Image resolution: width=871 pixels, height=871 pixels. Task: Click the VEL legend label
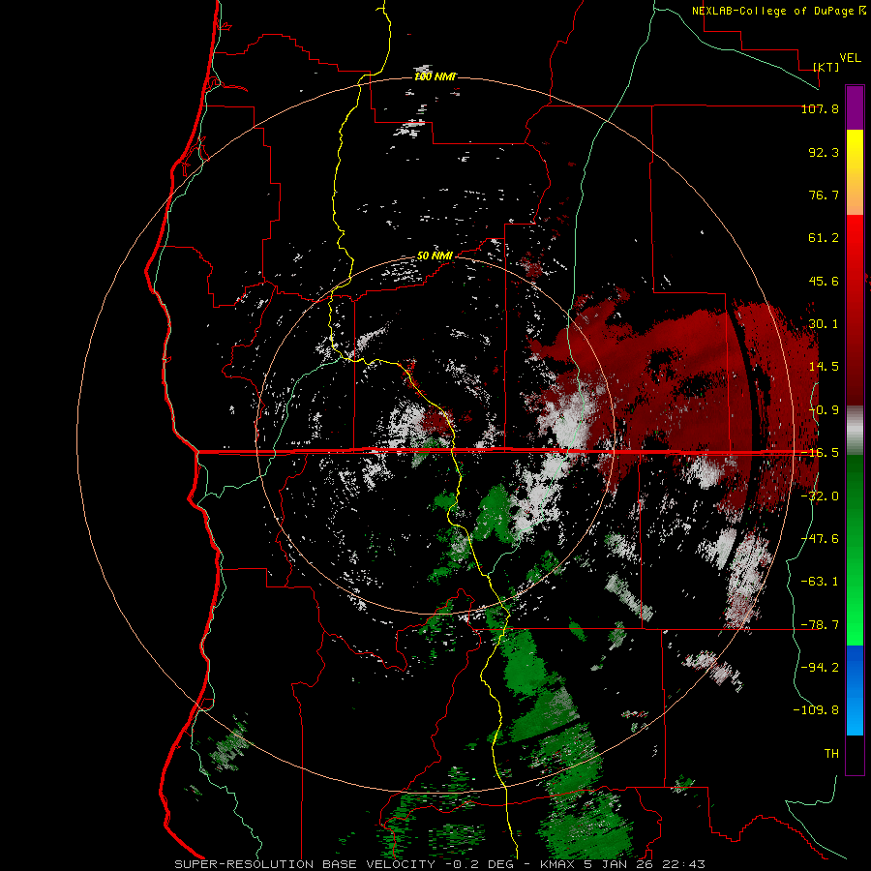pos(850,58)
